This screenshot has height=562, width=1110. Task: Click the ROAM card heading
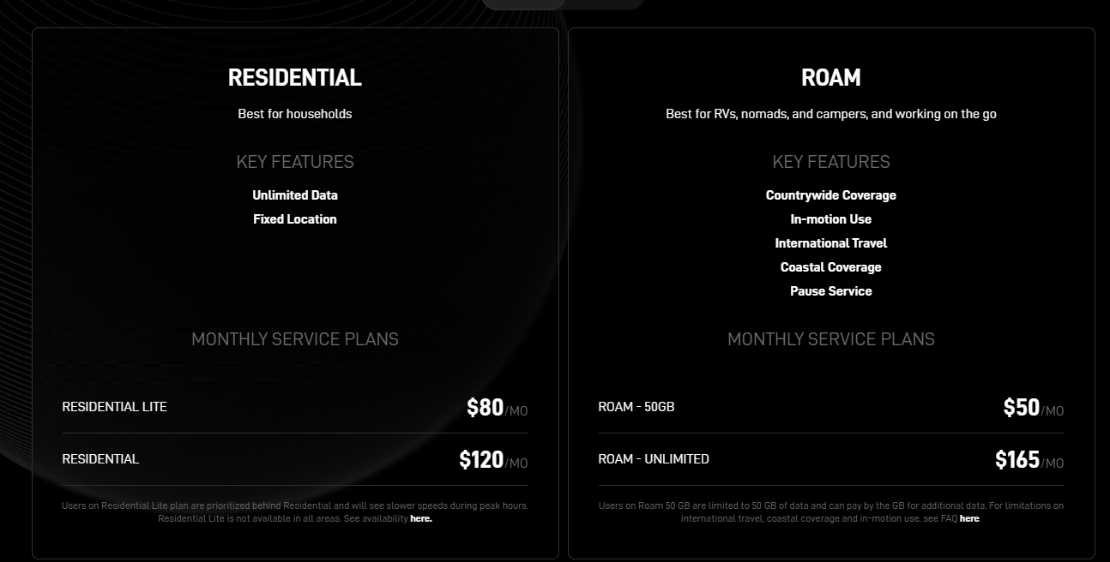831,78
